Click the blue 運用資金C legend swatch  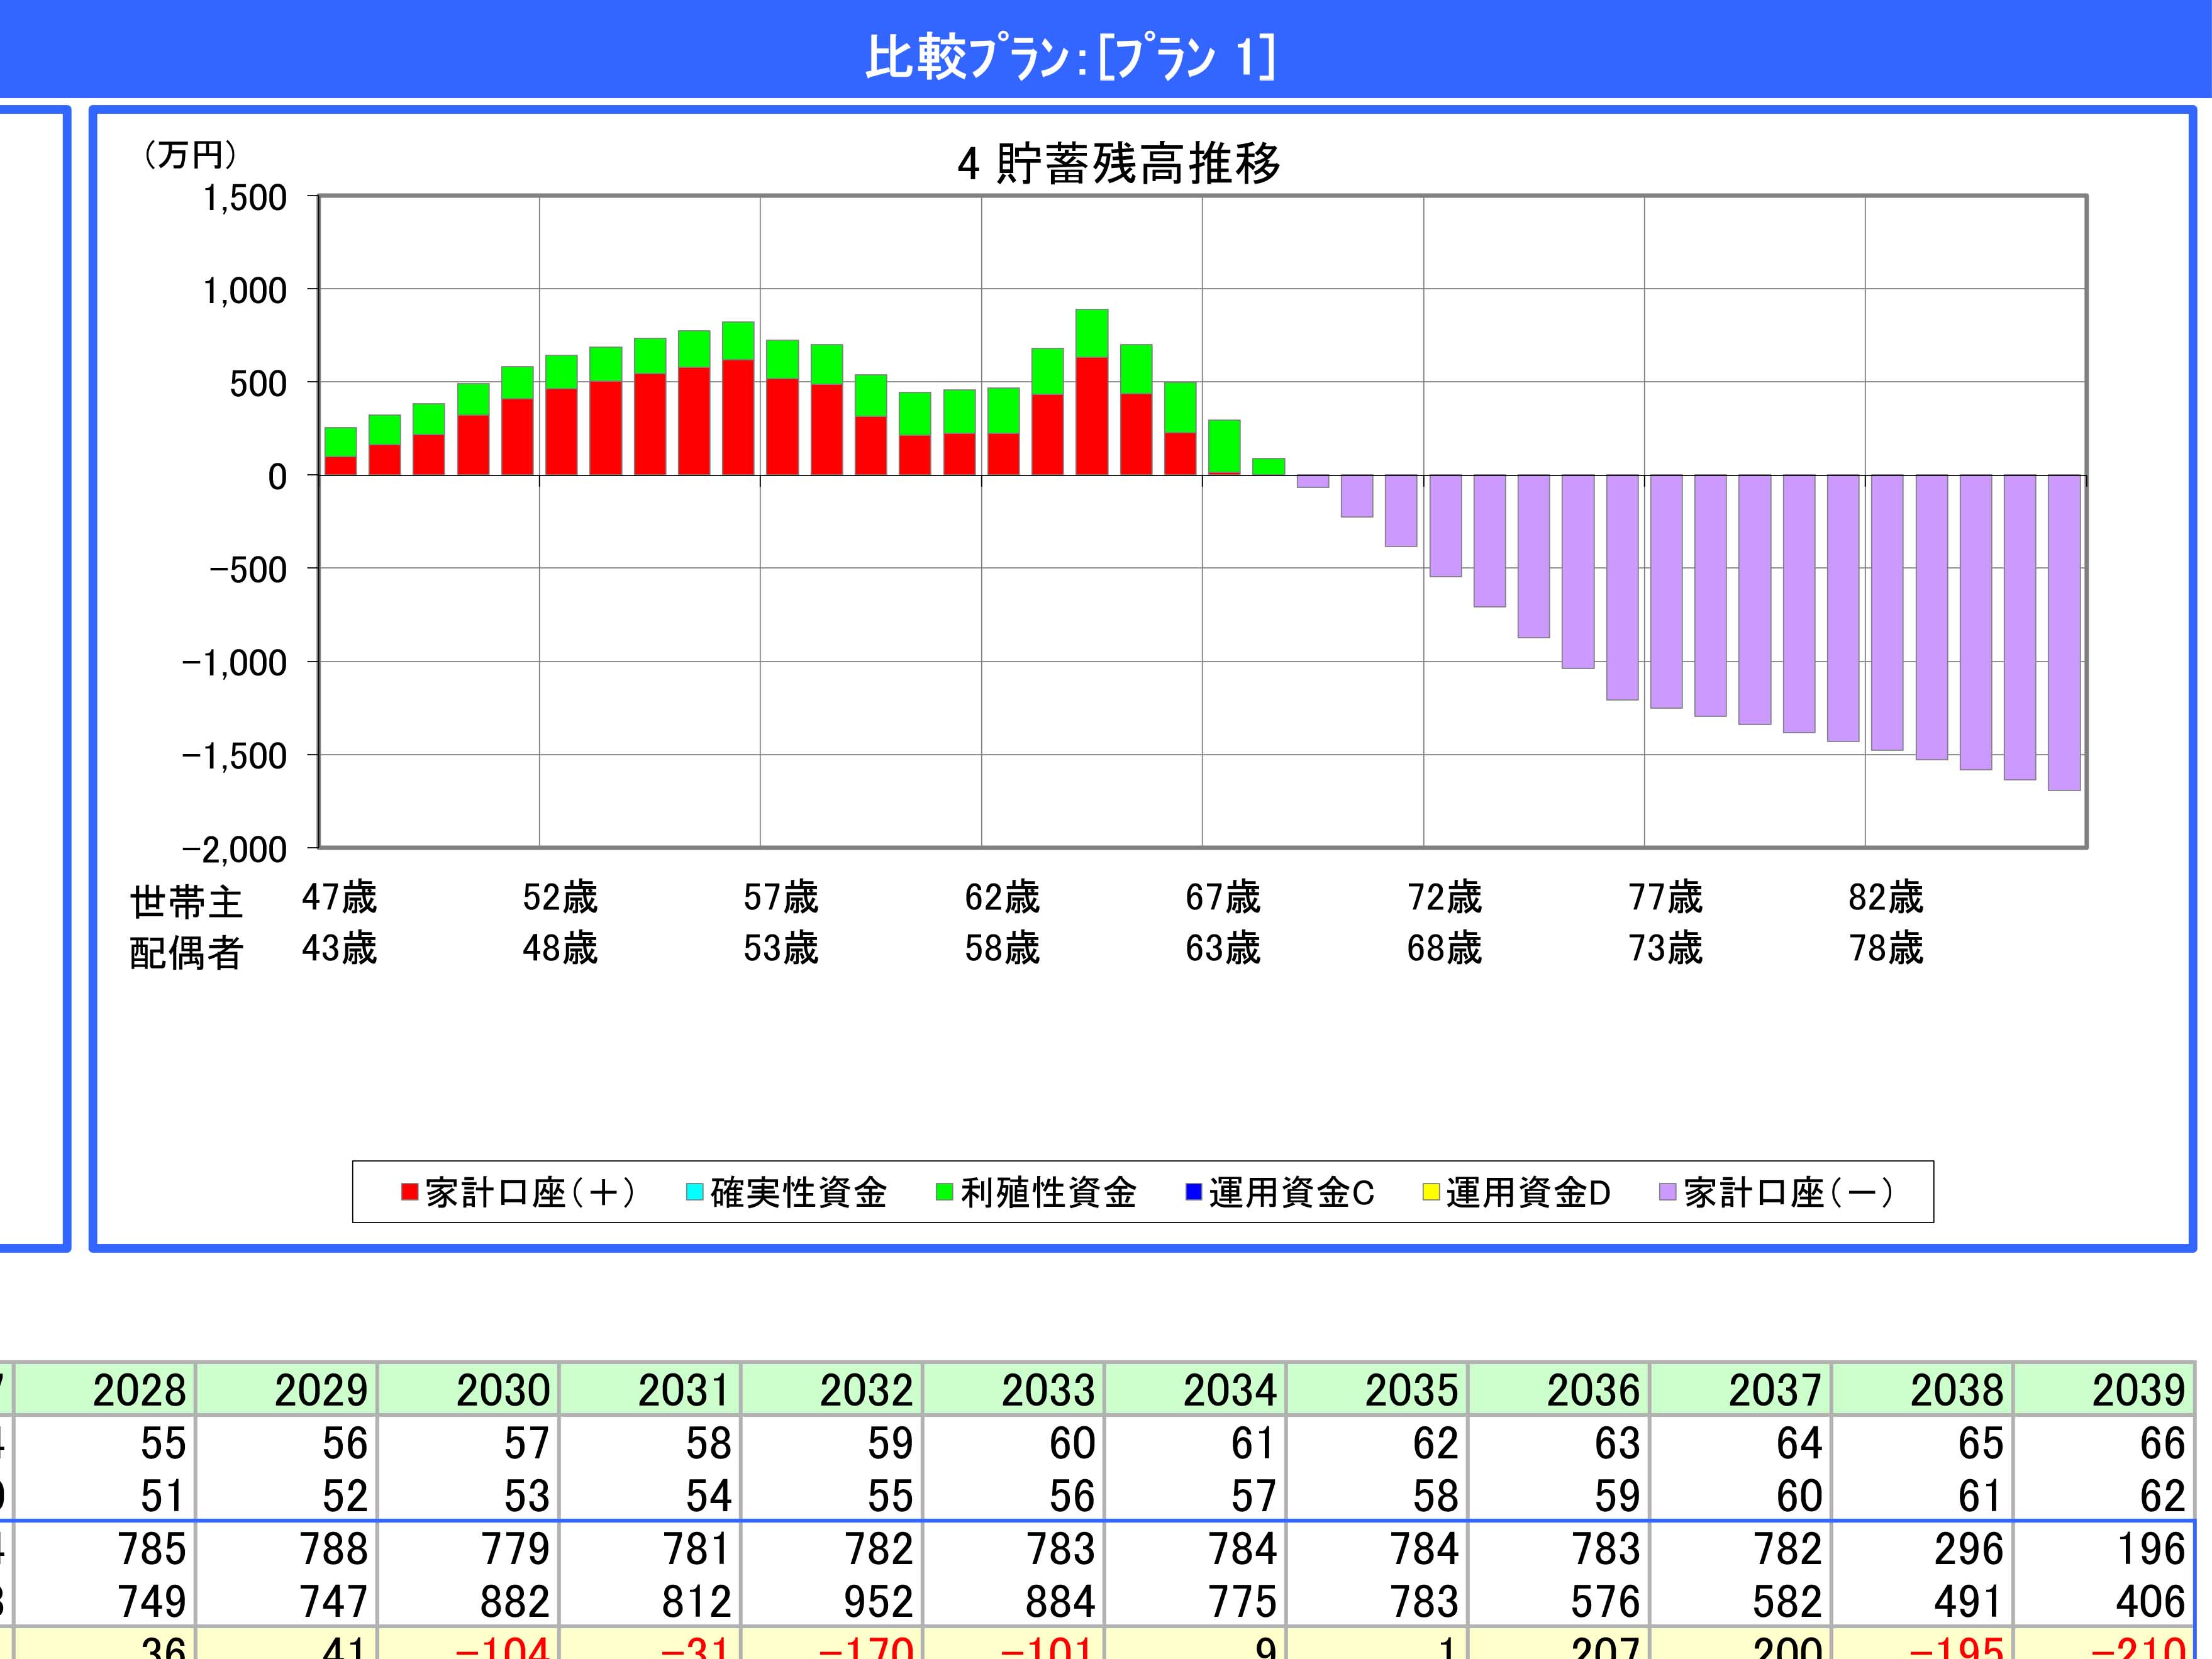click(1193, 1192)
